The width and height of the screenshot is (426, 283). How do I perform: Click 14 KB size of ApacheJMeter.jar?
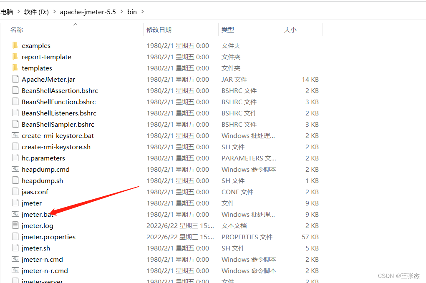(x=310, y=79)
